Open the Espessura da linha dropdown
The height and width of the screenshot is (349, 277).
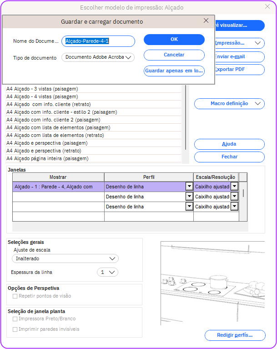[108, 272]
